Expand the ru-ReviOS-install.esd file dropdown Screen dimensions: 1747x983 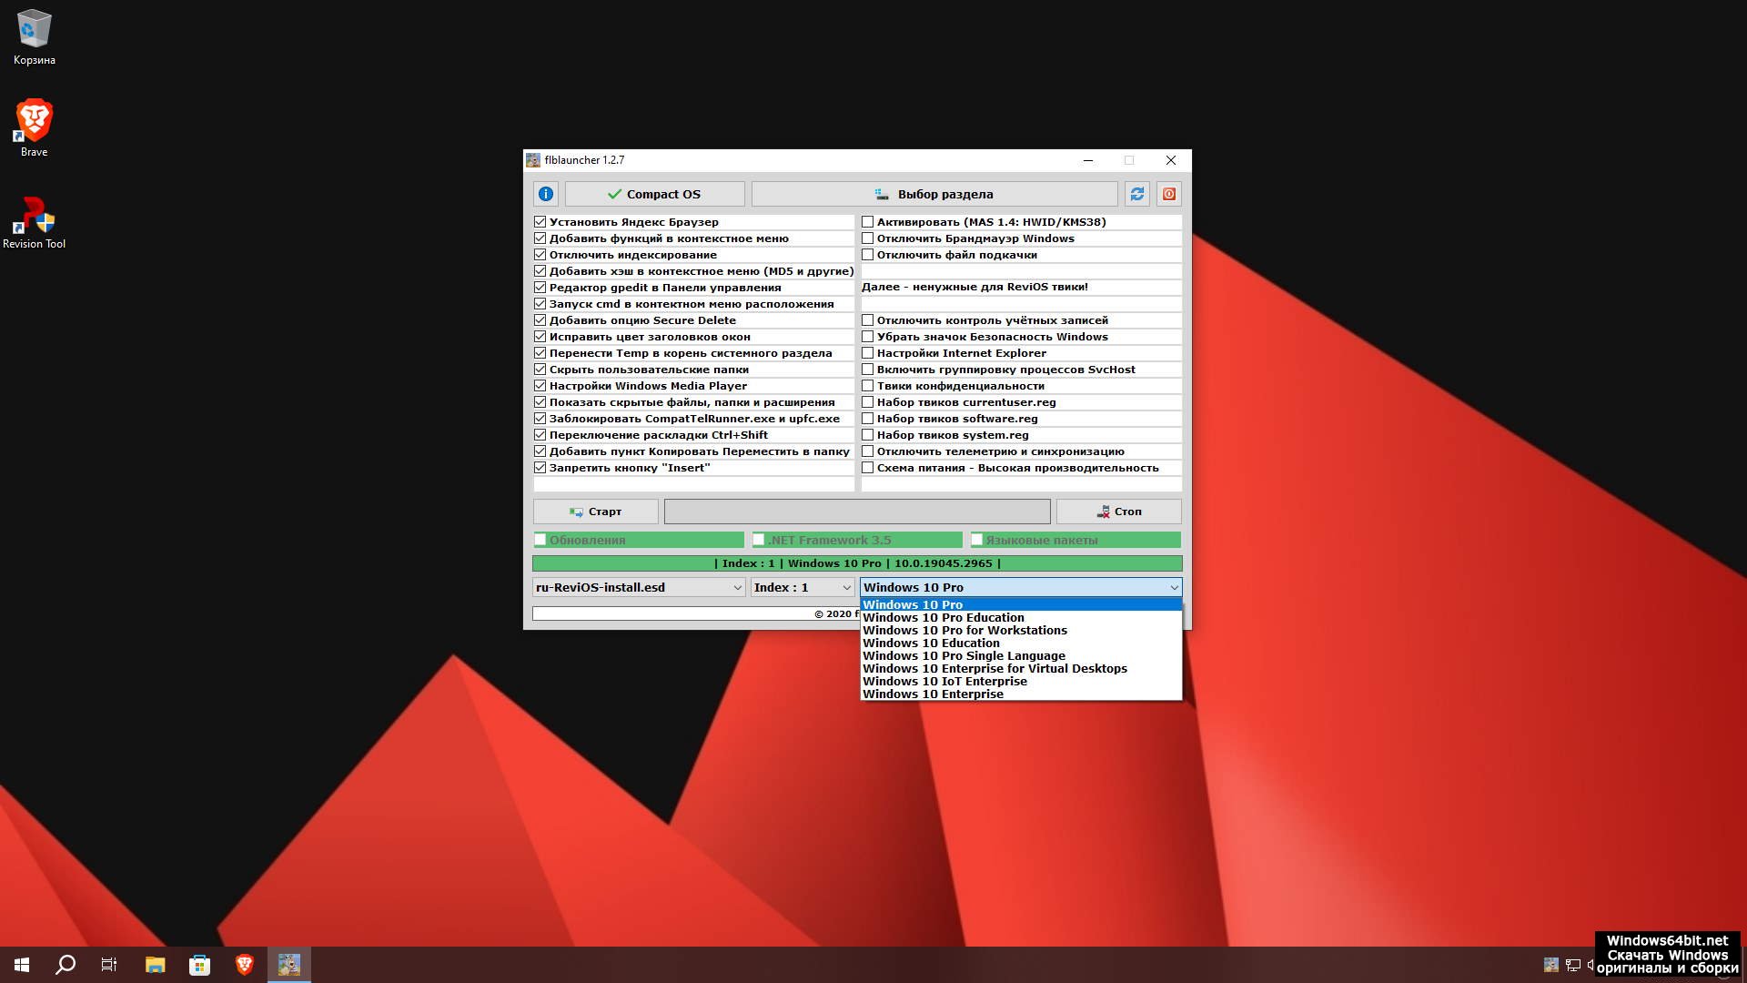pos(737,588)
